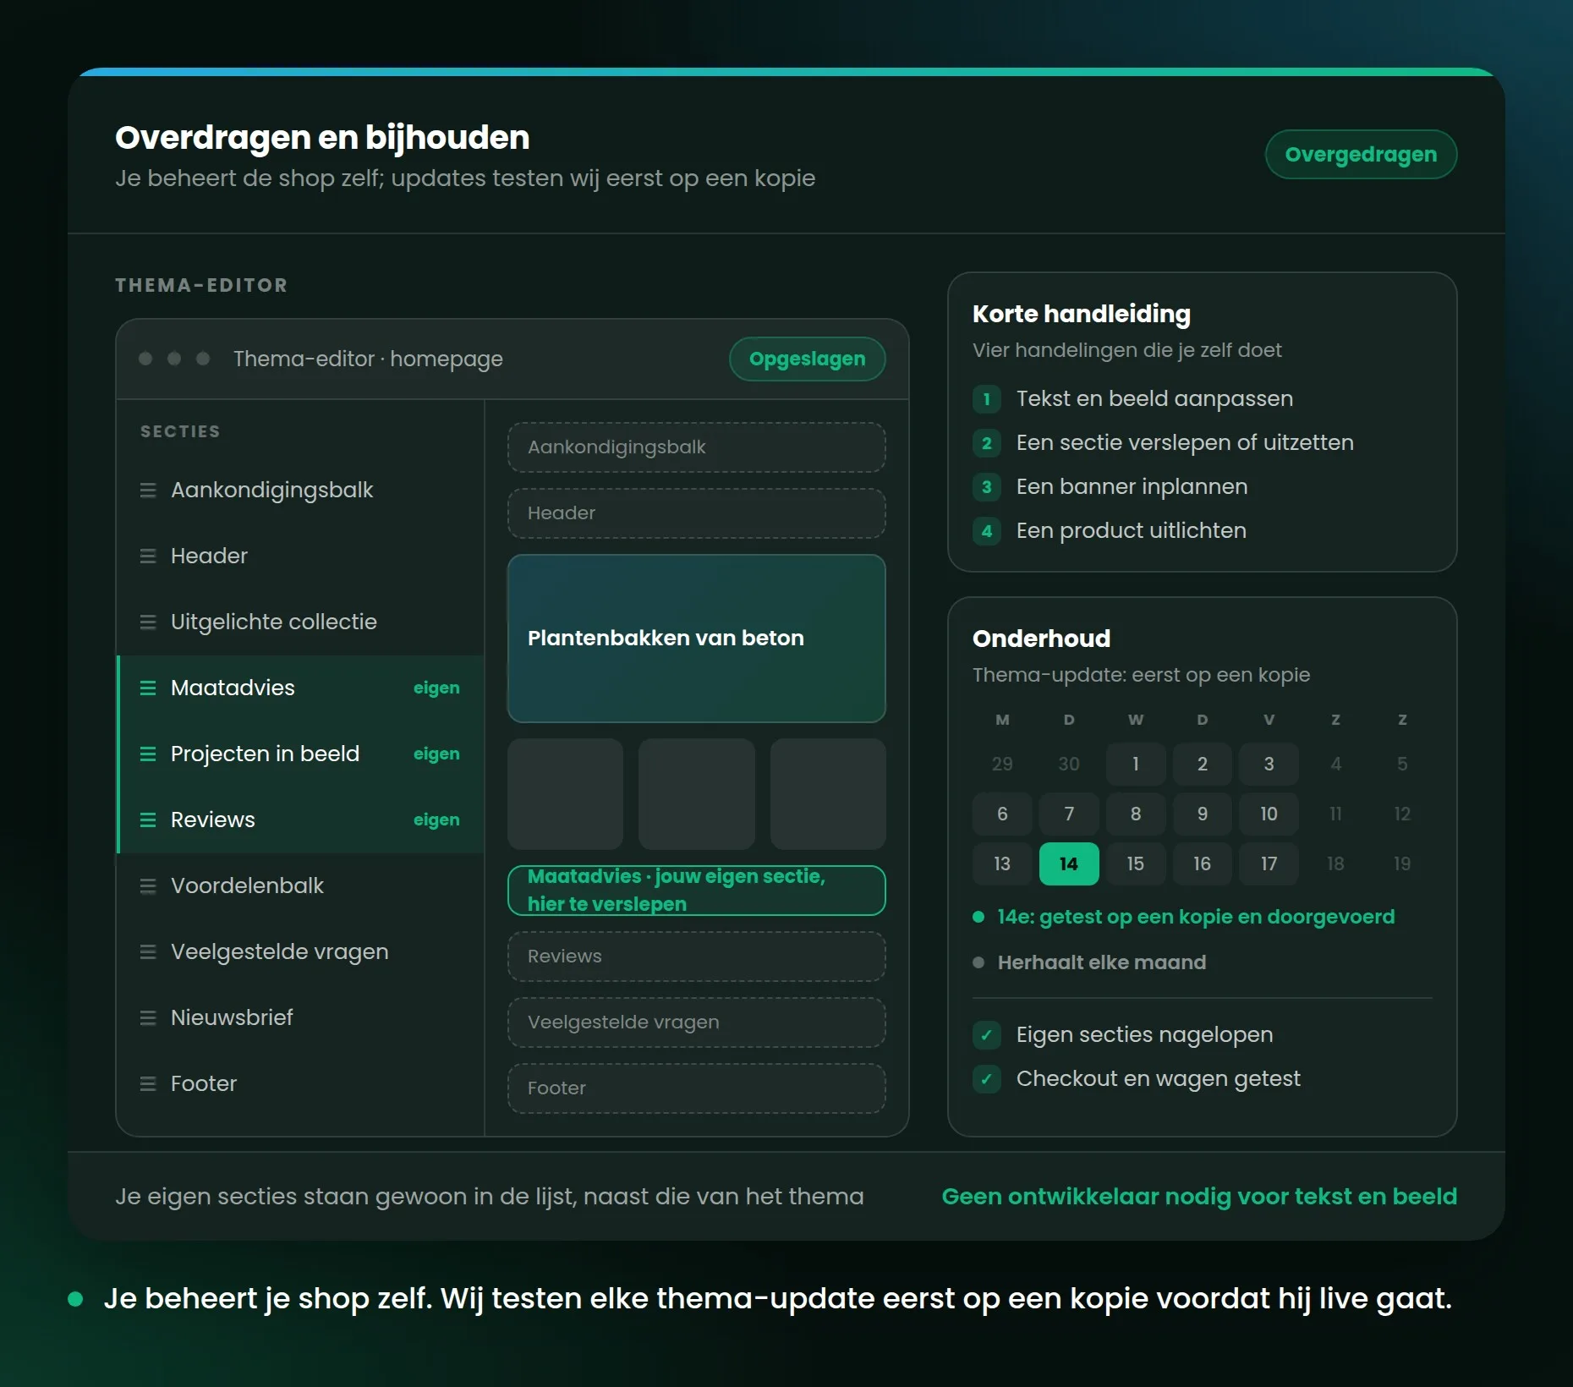Click the Aankondigingsbalk placeholder in preview

(x=697, y=447)
